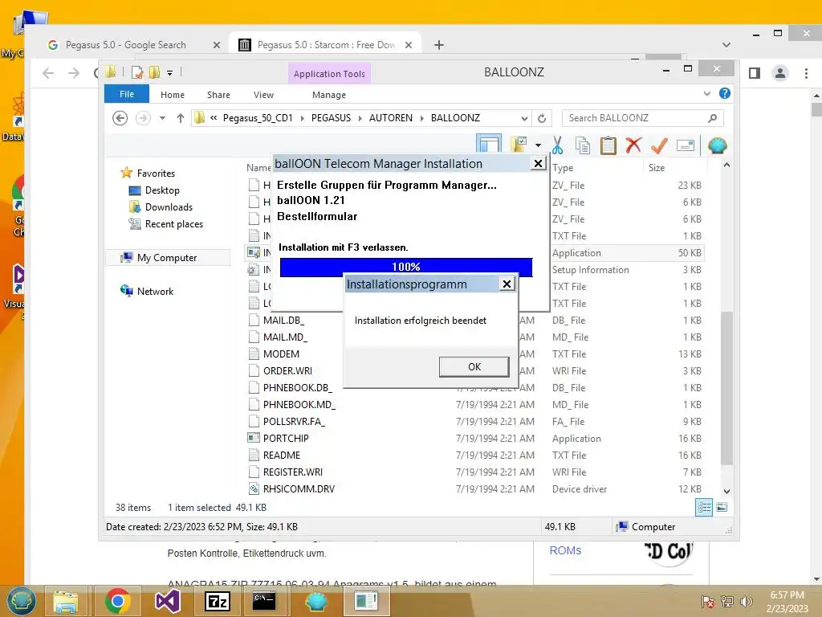Refresh the BALLOONZ folder view
Image resolution: width=822 pixels, height=617 pixels.
[x=542, y=119]
